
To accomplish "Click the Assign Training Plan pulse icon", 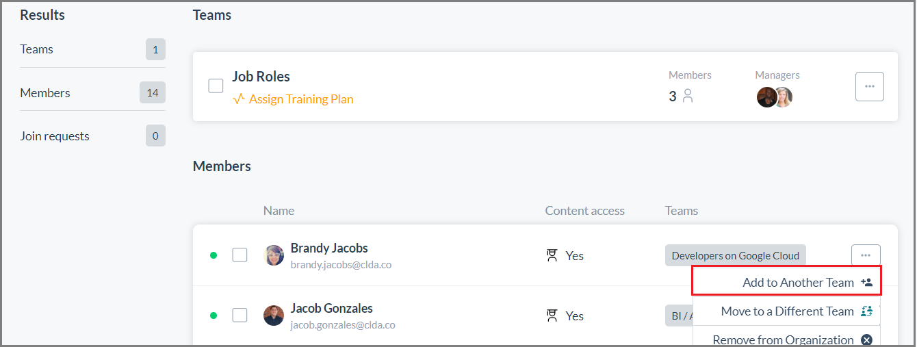I will (x=239, y=99).
